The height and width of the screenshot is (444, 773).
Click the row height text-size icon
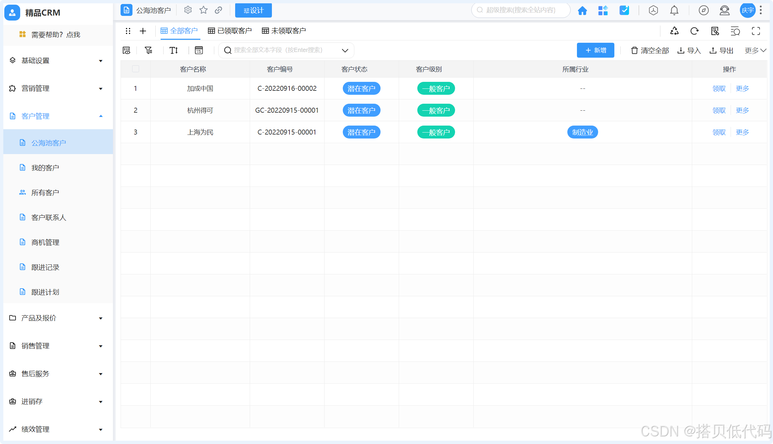174,50
